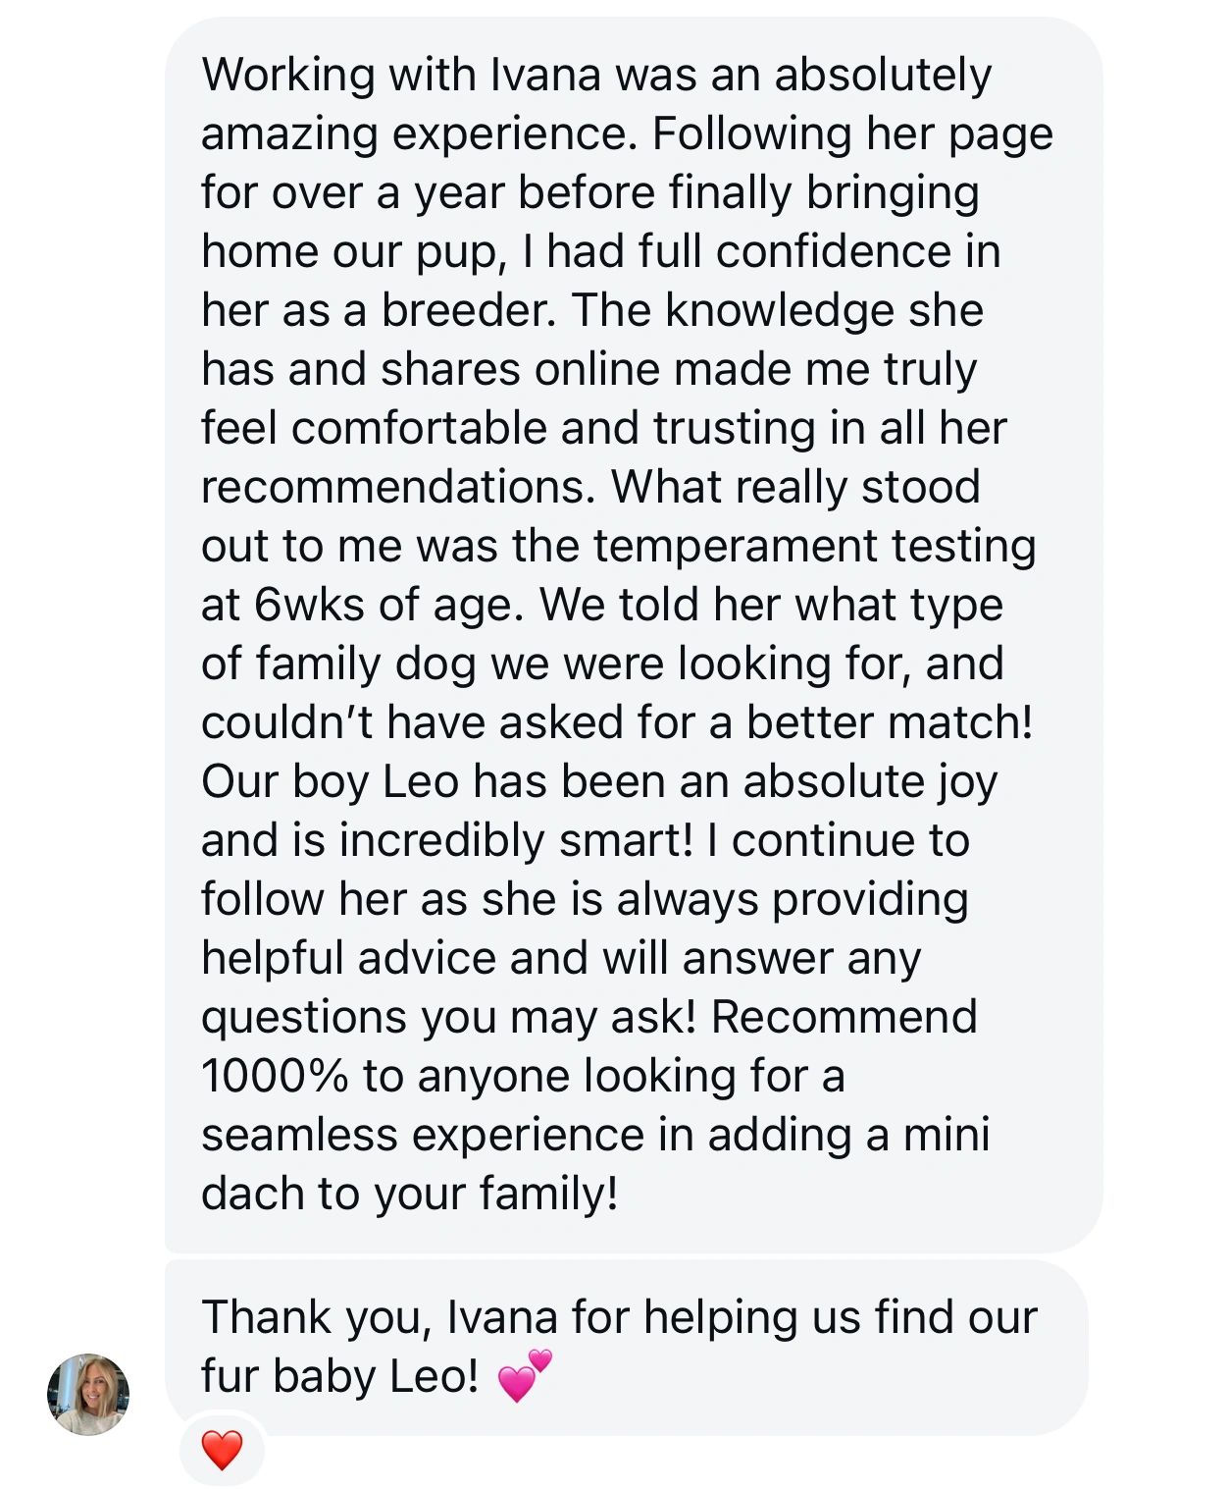Click the text "temperament testing"
This screenshot has width=1228, height=1489.
point(813,547)
